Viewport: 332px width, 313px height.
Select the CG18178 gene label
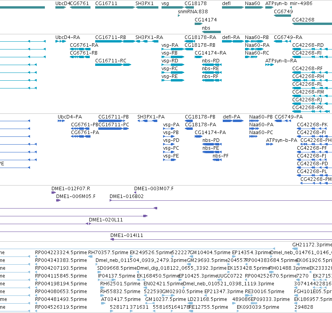[195, 4]
